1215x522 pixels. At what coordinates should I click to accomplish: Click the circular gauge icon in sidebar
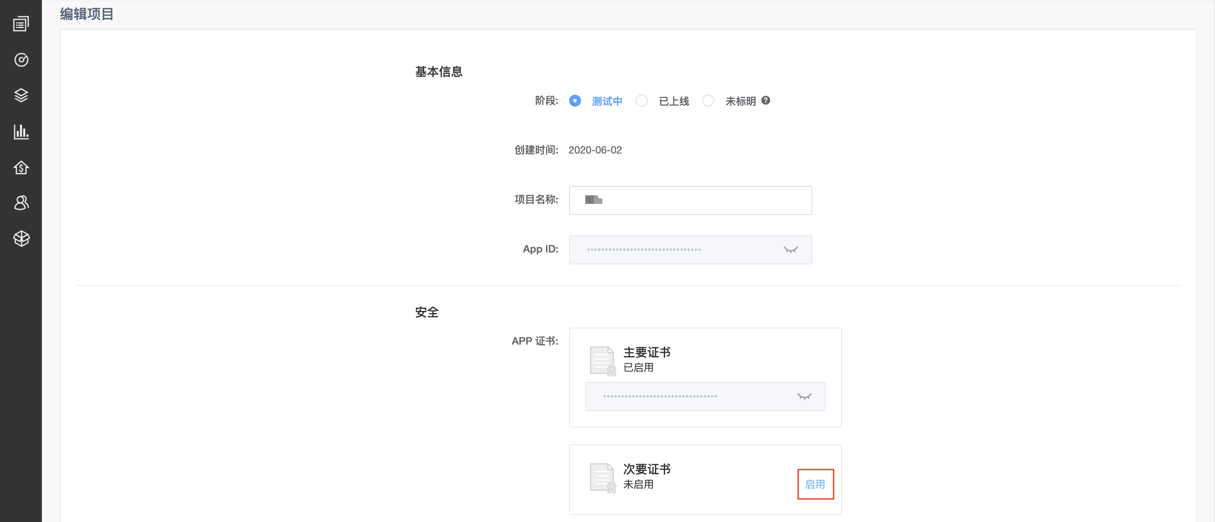[21, 60]
